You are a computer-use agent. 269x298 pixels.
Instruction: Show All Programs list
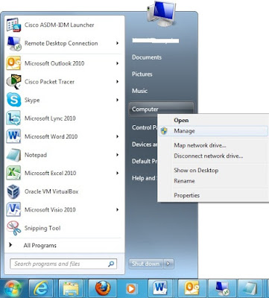40,245
